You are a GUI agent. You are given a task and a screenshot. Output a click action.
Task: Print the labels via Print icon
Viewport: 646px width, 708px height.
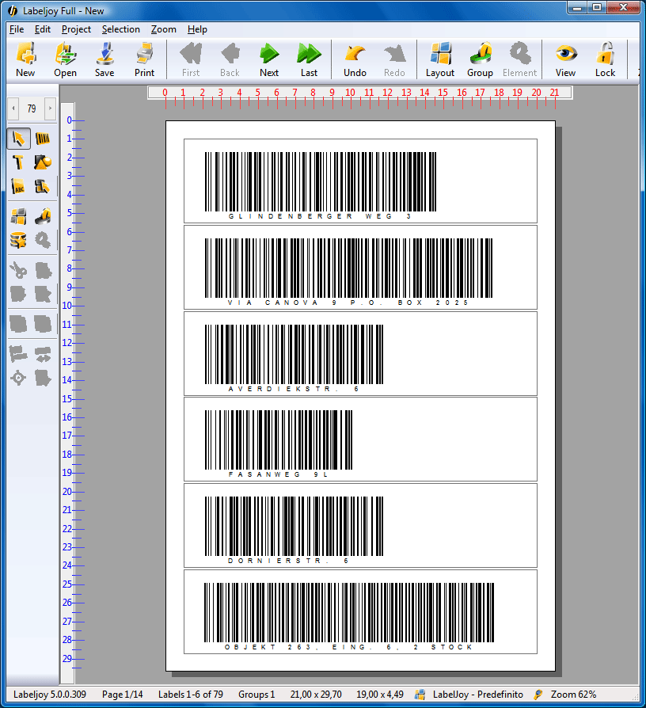pyautogui.click(x=144, y=59)
